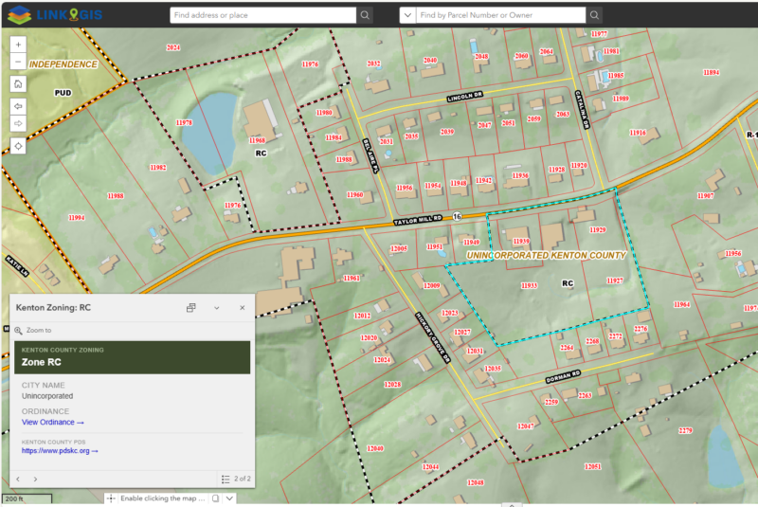Dock the Kenton Zoning popup
Screen dimensions: 758x507
(190, 308)
